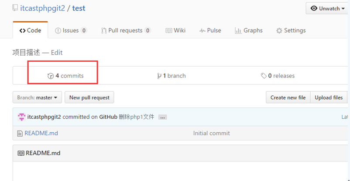Image resolution: width=350 pixels, height=181 pixels.
Task: Click the README.md file icon in file list
Action: 20,133
